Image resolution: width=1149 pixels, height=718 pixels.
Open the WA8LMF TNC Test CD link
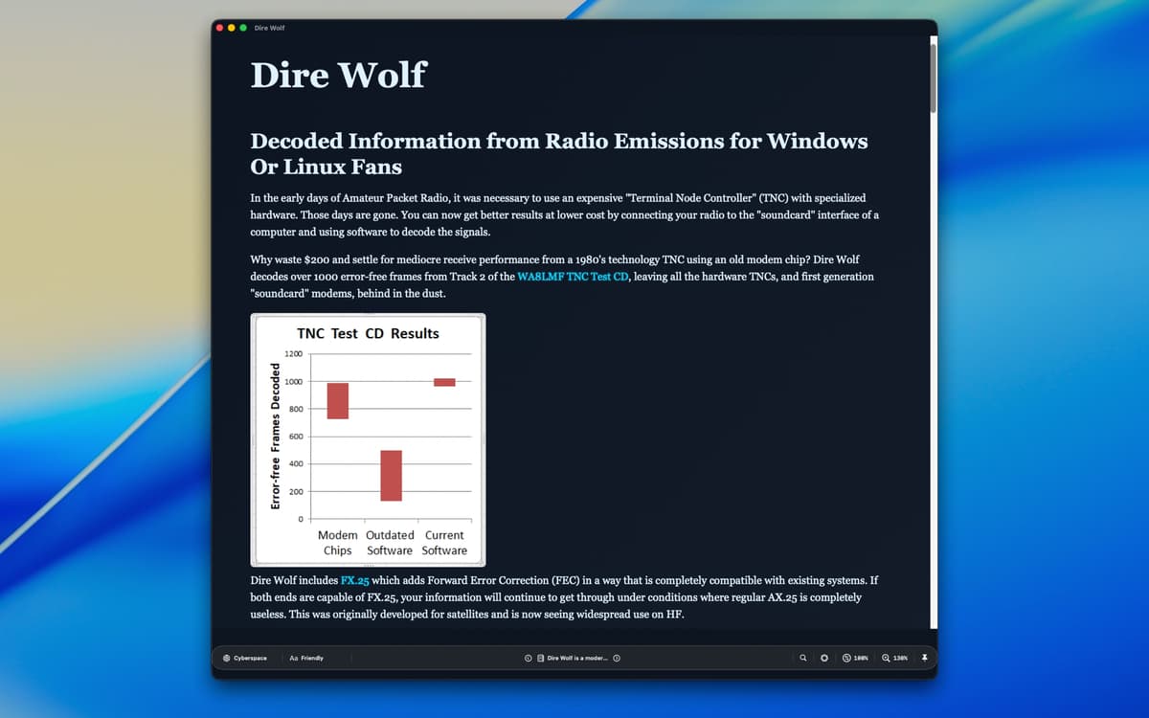[x=573, y=277]
